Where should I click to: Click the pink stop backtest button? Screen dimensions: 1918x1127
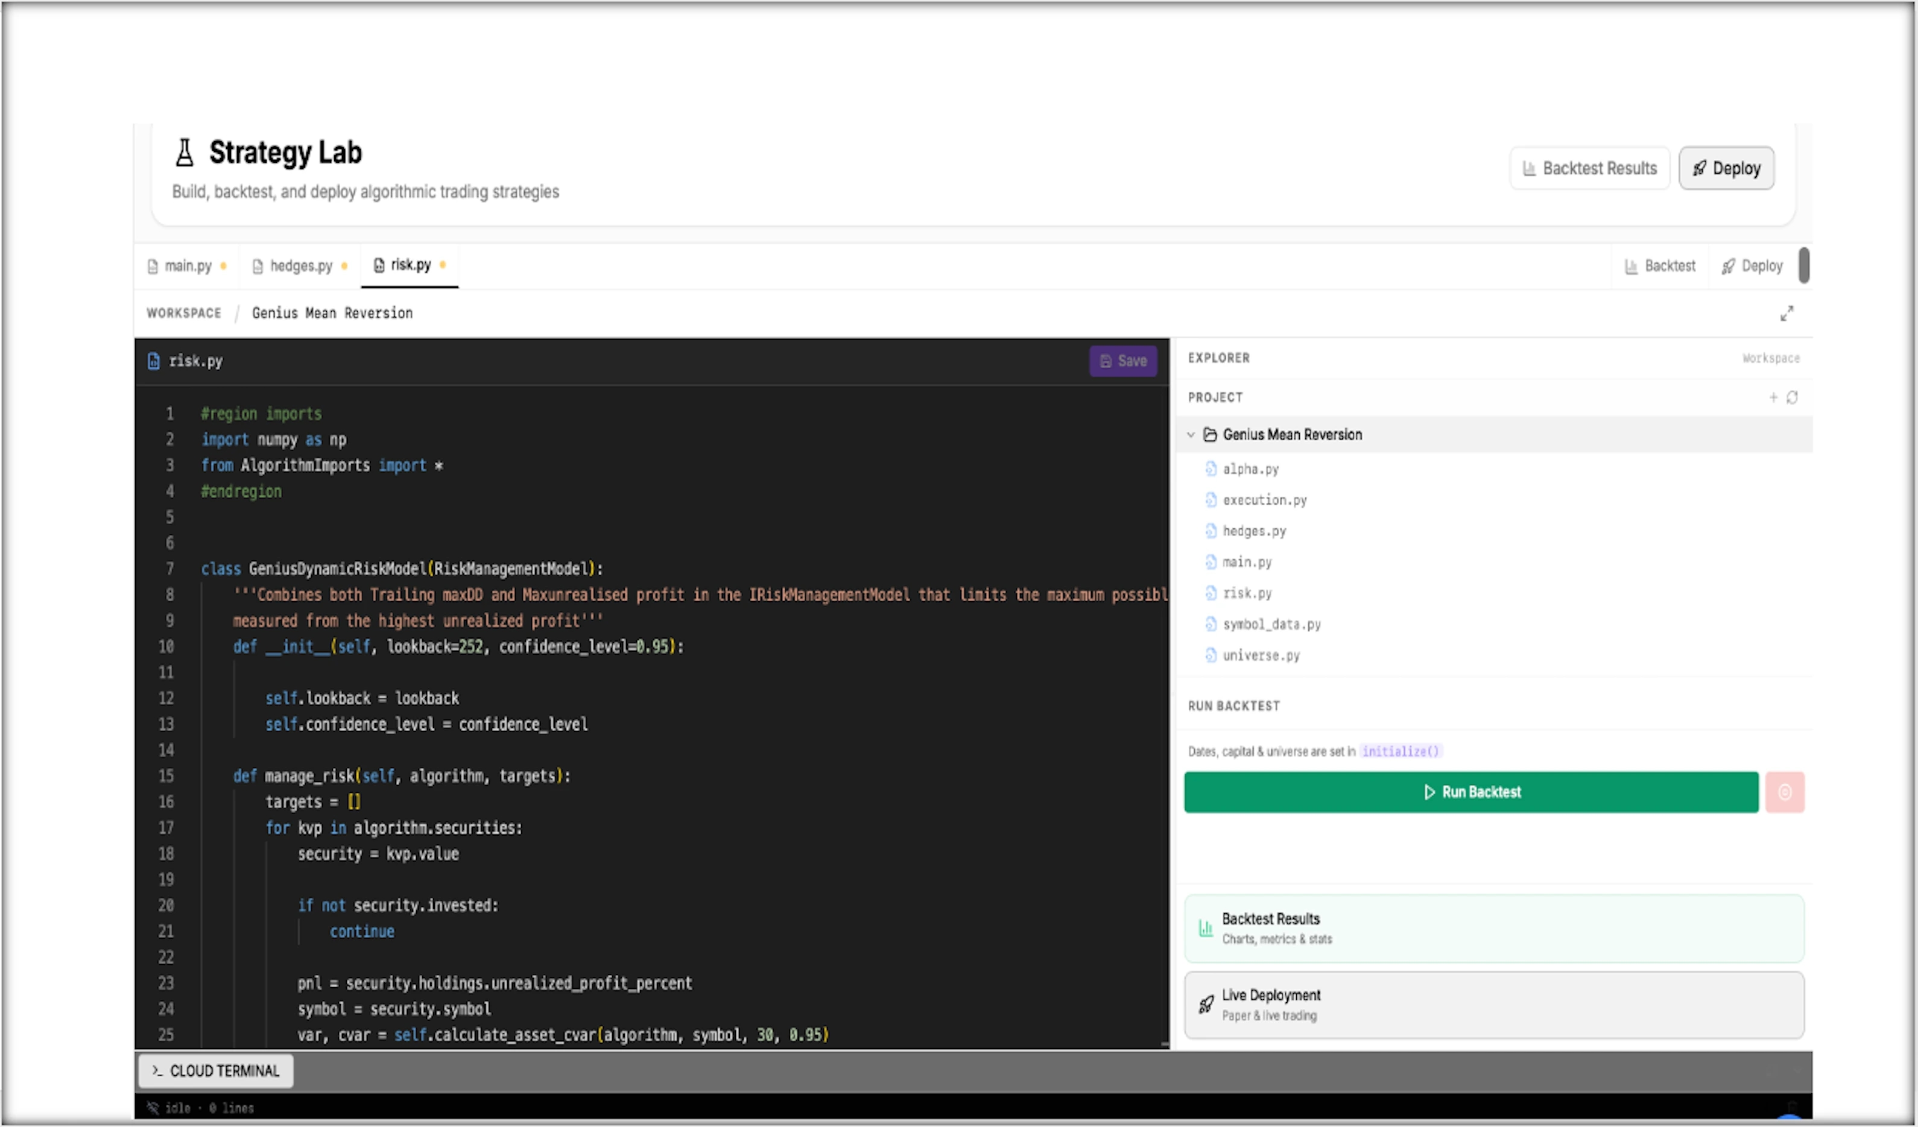(x=1784, y=792)
